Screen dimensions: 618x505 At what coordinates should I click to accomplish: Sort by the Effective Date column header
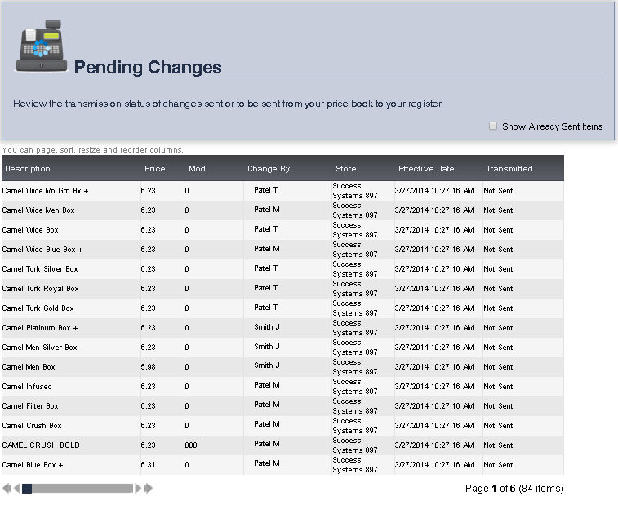point(426,169)
